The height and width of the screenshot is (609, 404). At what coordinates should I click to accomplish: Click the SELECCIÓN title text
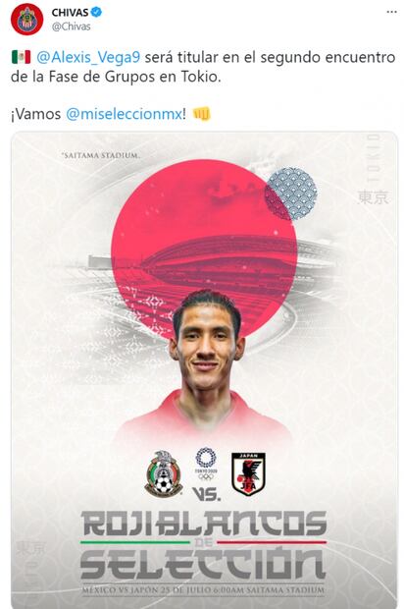(203, 563)
